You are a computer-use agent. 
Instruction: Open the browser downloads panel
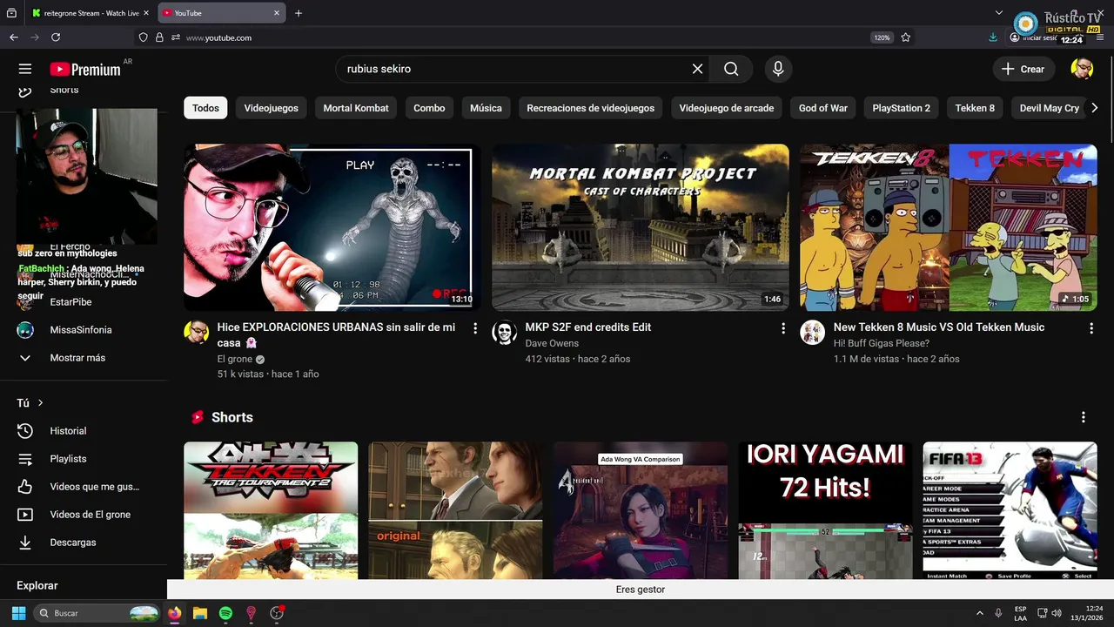click(x=993, y=37)
